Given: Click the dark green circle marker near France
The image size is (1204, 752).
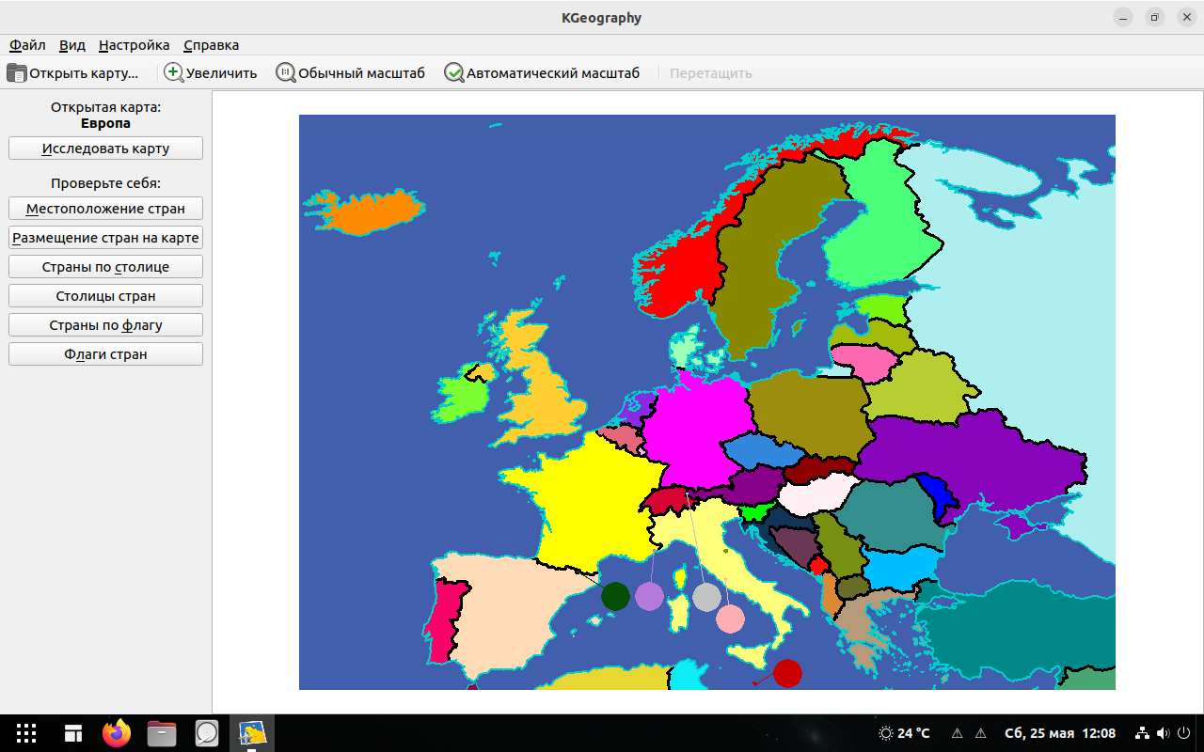Looking at the screenshot, I should point(615,596).
